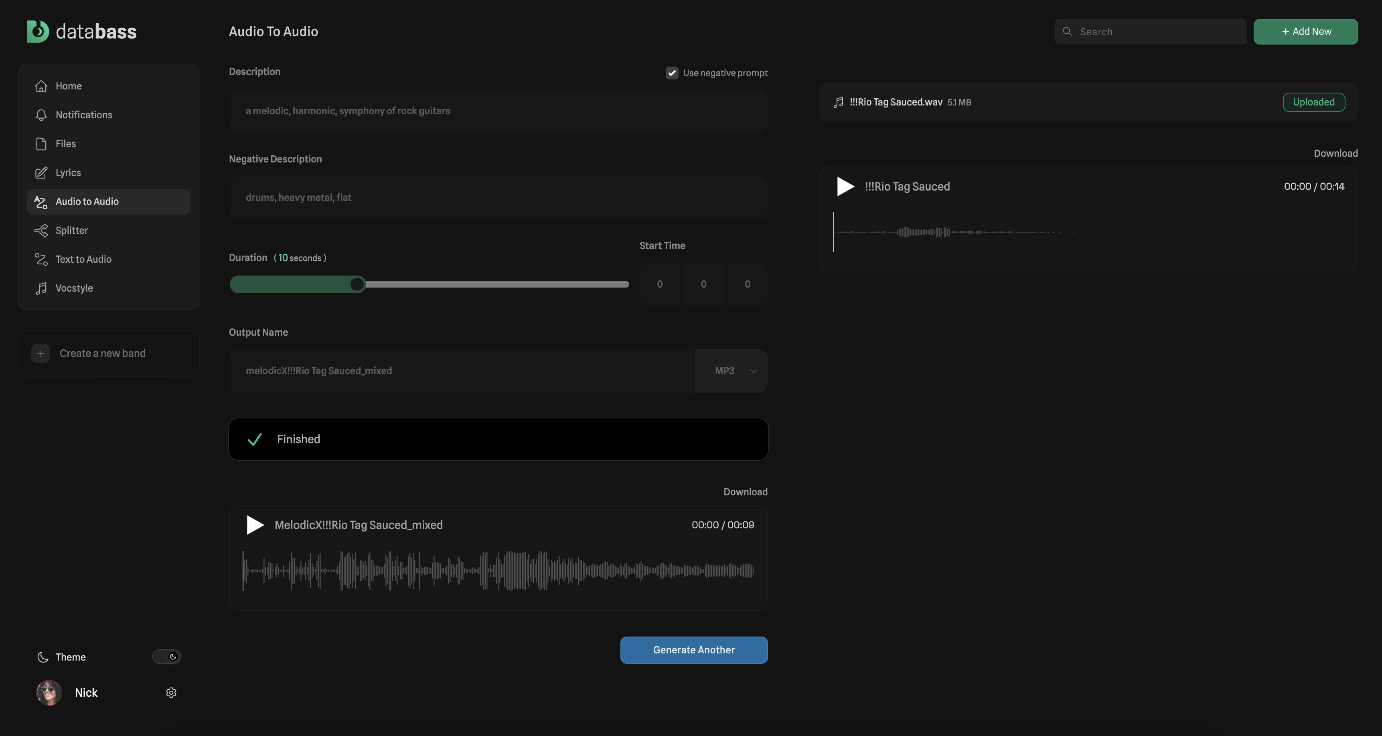This screenshot has width=1382, height=736.
Task: Open Splitter menu item
Action: coord(108,231)
